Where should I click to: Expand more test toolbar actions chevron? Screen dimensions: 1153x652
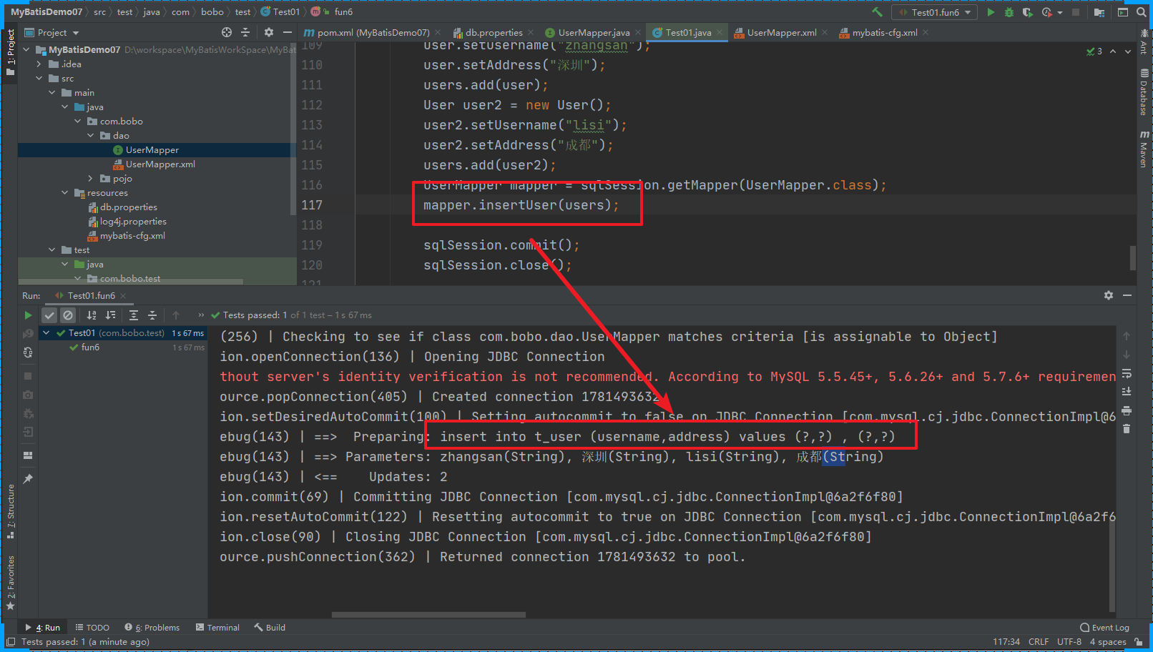click(x=201, y=315)
